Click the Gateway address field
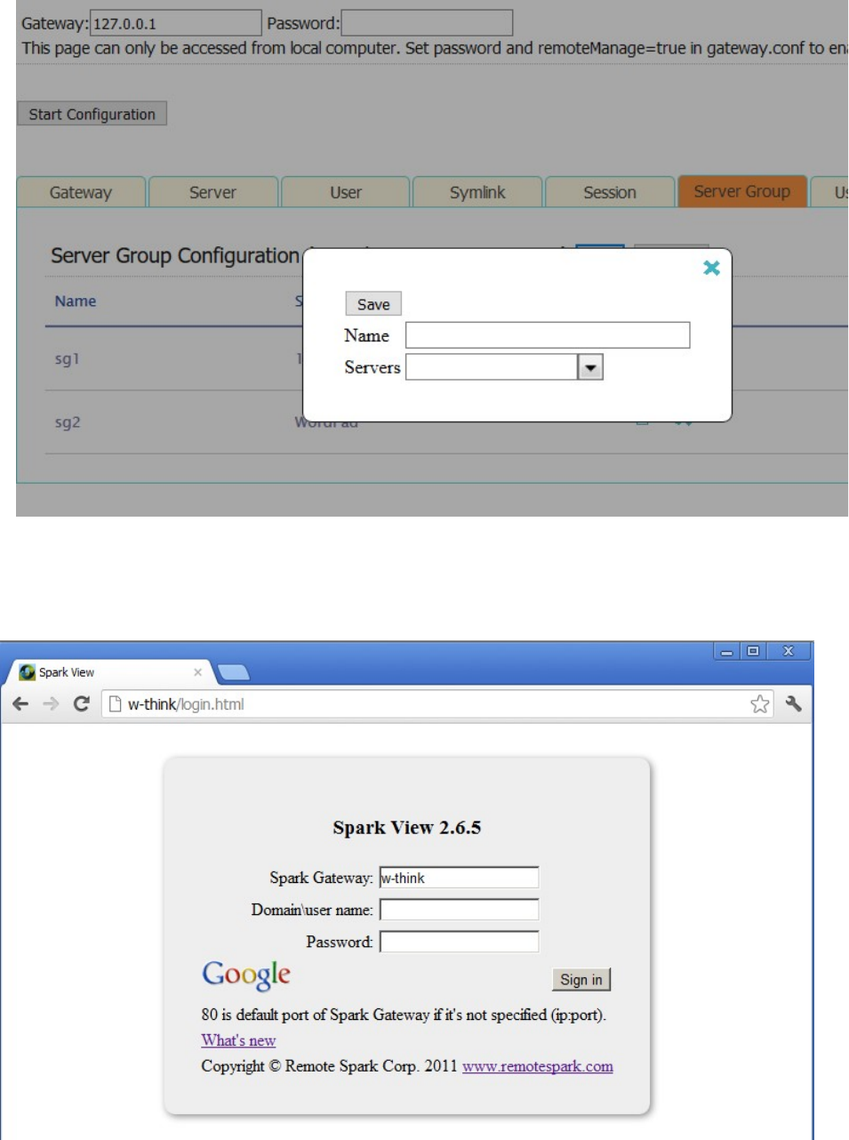 [176, 23]
